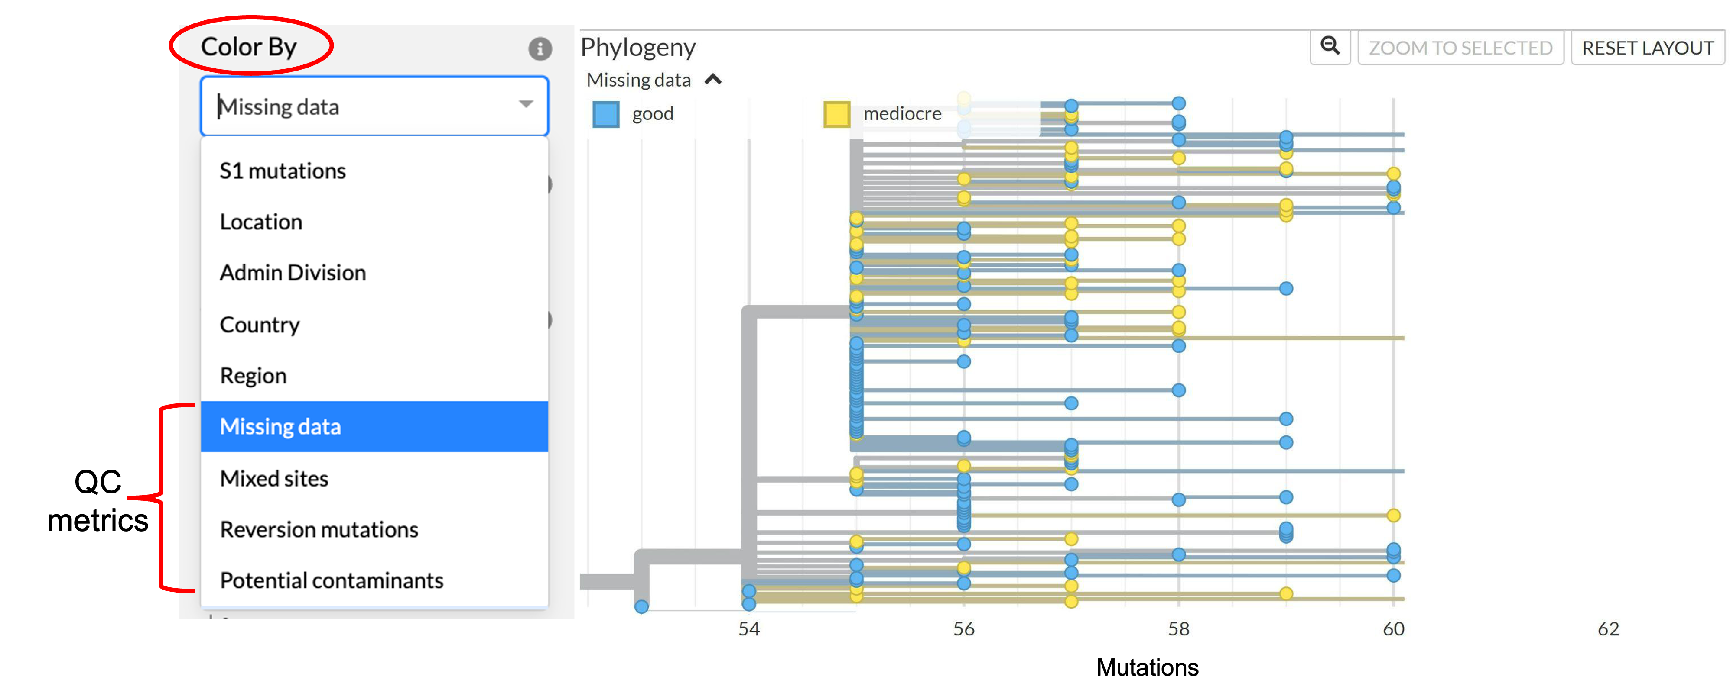Image resolution: width=1730 pixels, height=696 pixels.
Task: Click the good legend label
Action: [653, 114]
